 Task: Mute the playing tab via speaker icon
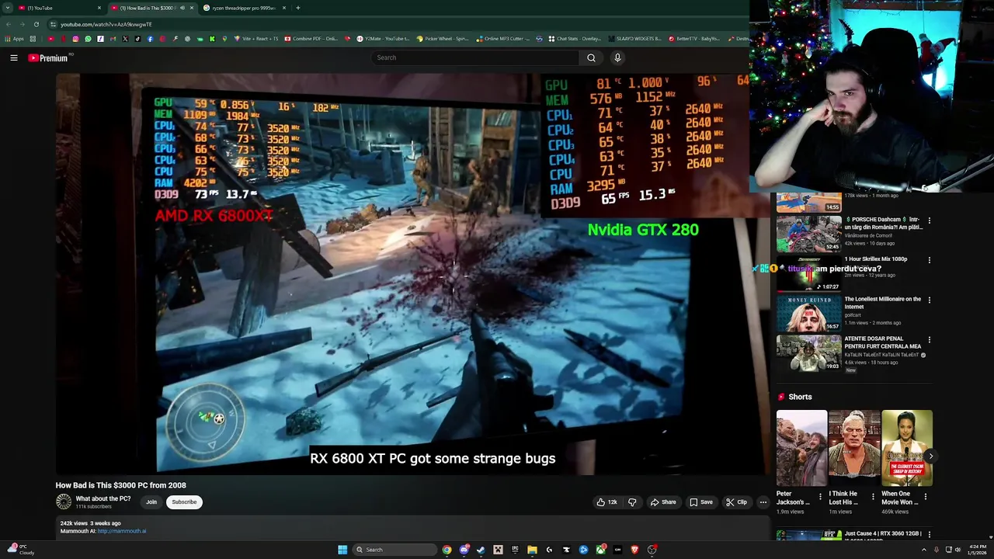click(182, 8)
